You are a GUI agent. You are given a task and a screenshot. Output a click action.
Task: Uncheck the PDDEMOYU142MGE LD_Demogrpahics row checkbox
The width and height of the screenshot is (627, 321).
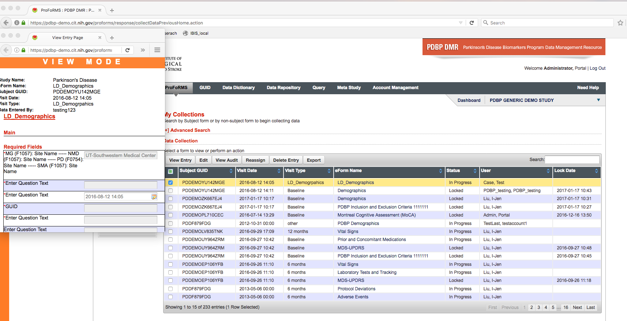point(170,183)
